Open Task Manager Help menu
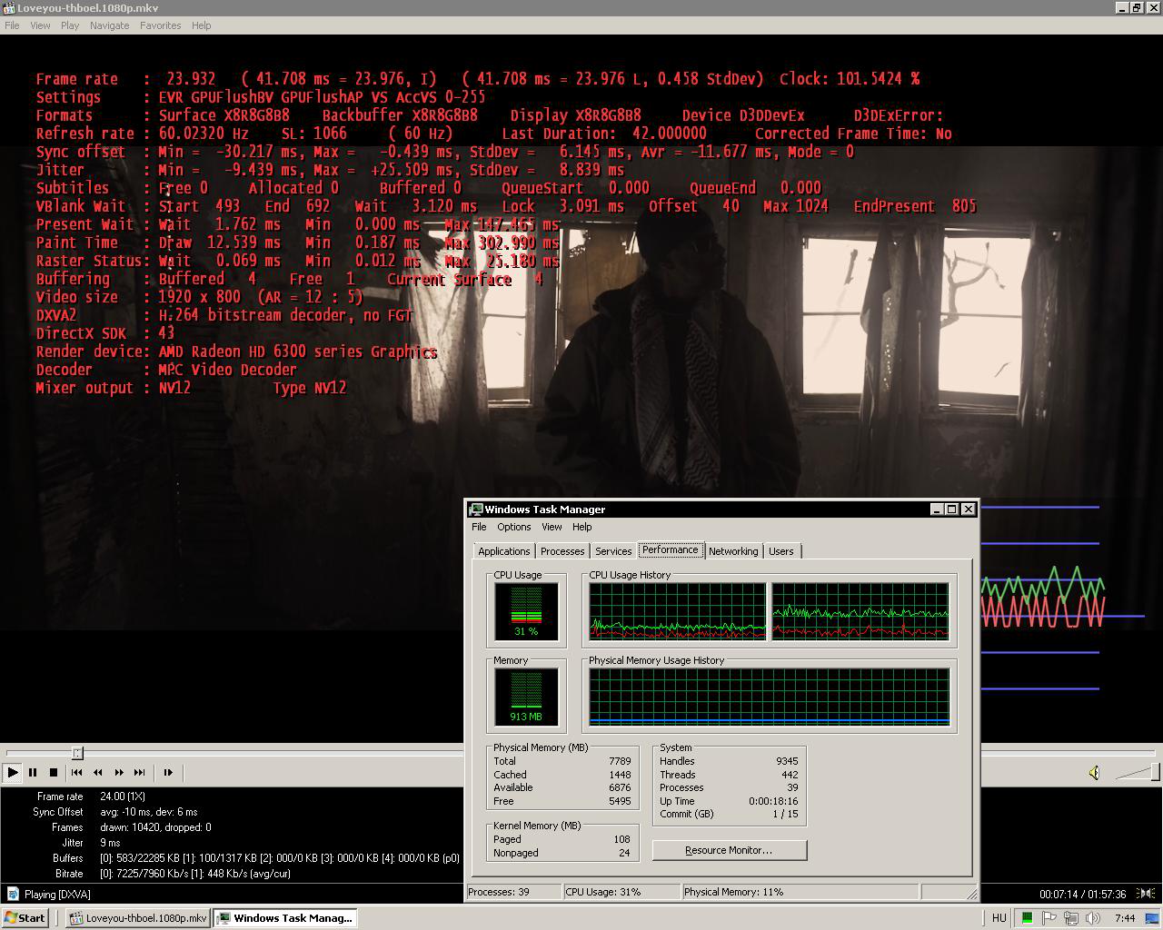 coord(581,527)
